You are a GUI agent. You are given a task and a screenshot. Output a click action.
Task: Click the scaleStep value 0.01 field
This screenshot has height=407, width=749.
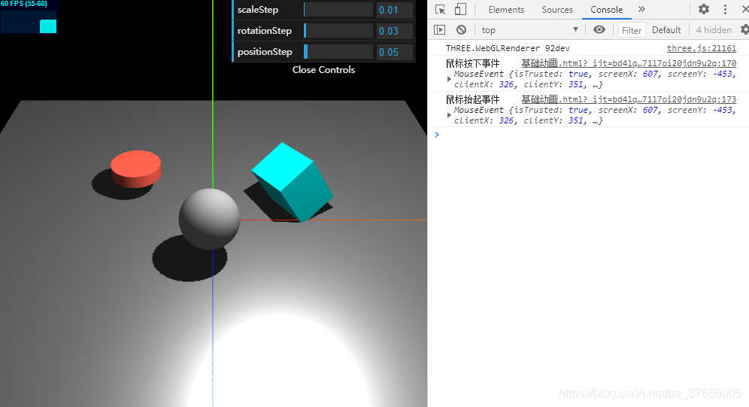395,10
